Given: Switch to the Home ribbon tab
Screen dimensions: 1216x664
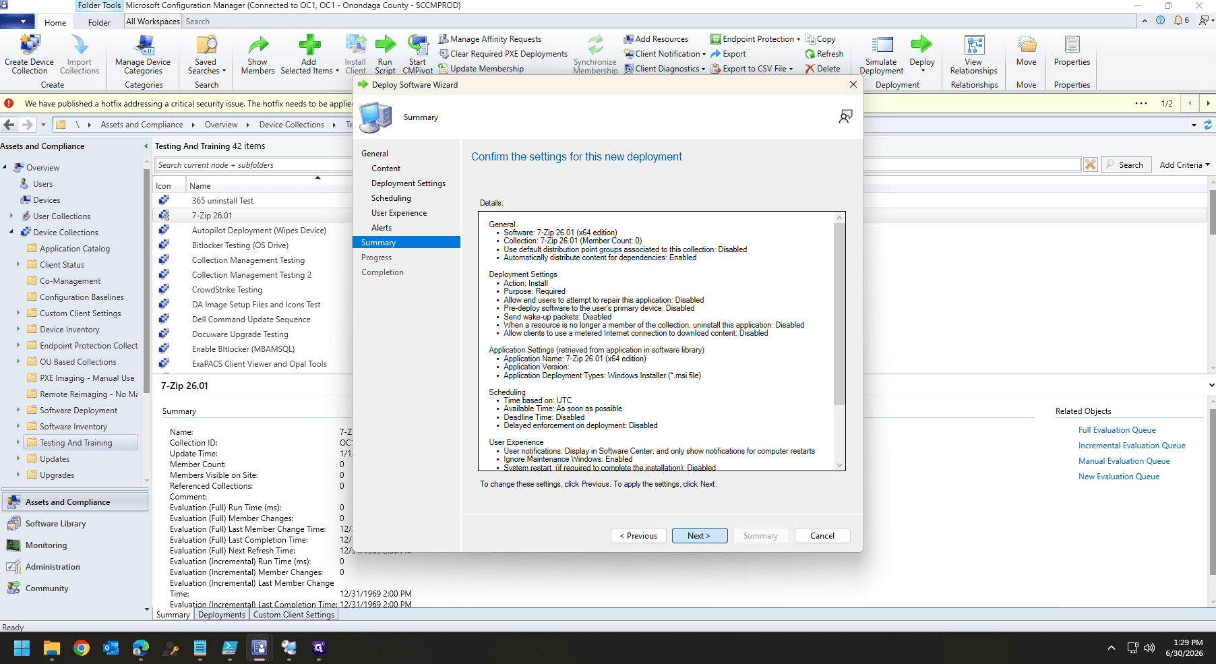Looking at the screenshot, I should [x=55, y=22].
